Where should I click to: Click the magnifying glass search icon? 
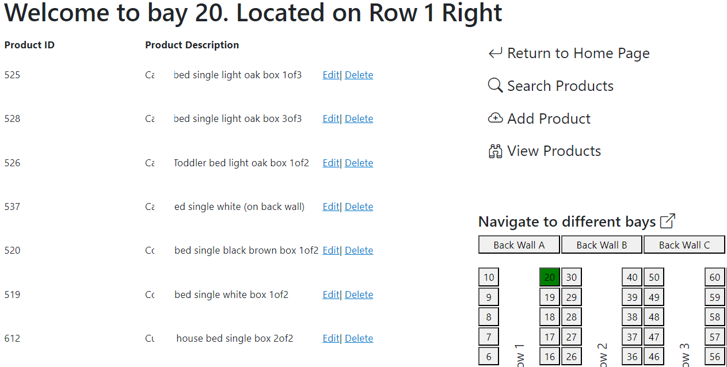click(495, 86)
